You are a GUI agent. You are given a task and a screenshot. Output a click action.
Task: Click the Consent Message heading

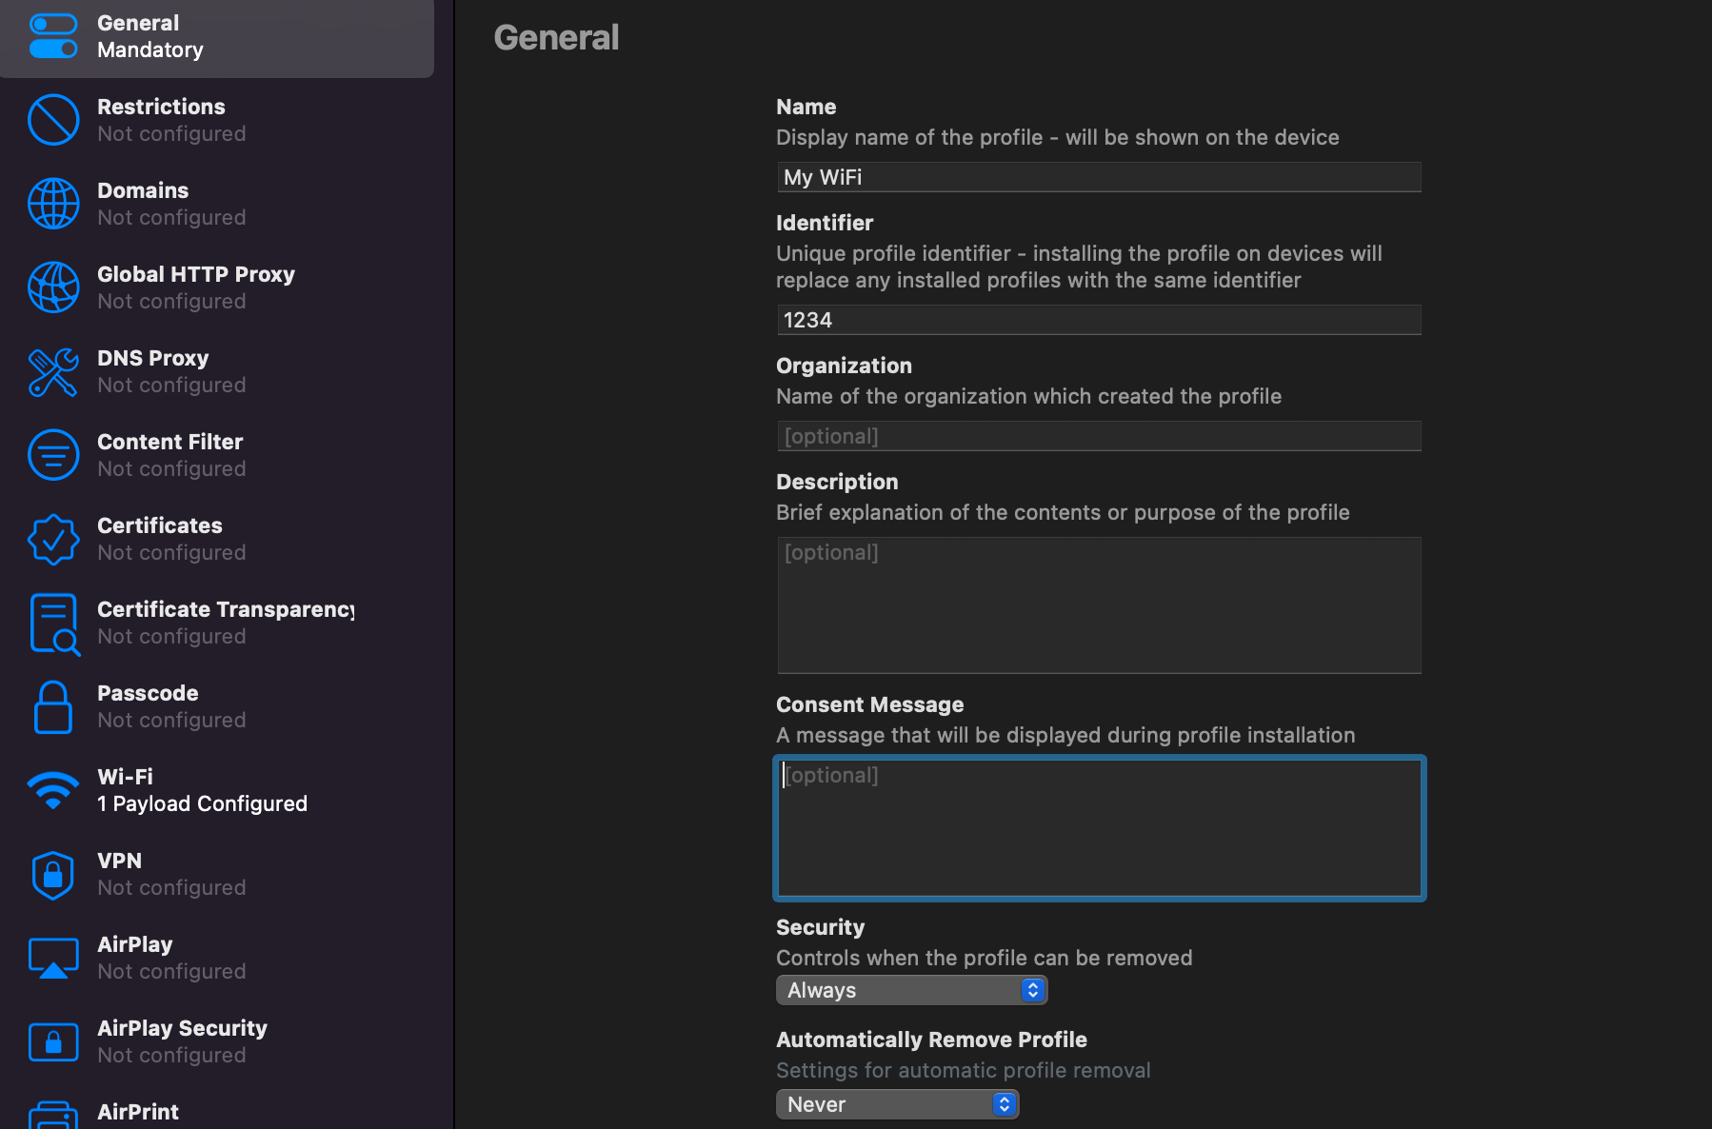tap(869, 704)
